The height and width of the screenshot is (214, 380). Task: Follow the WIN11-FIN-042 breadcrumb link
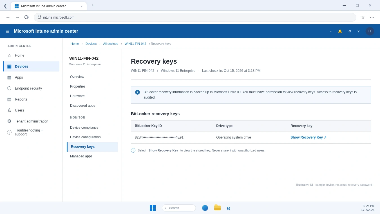(135, 44)
